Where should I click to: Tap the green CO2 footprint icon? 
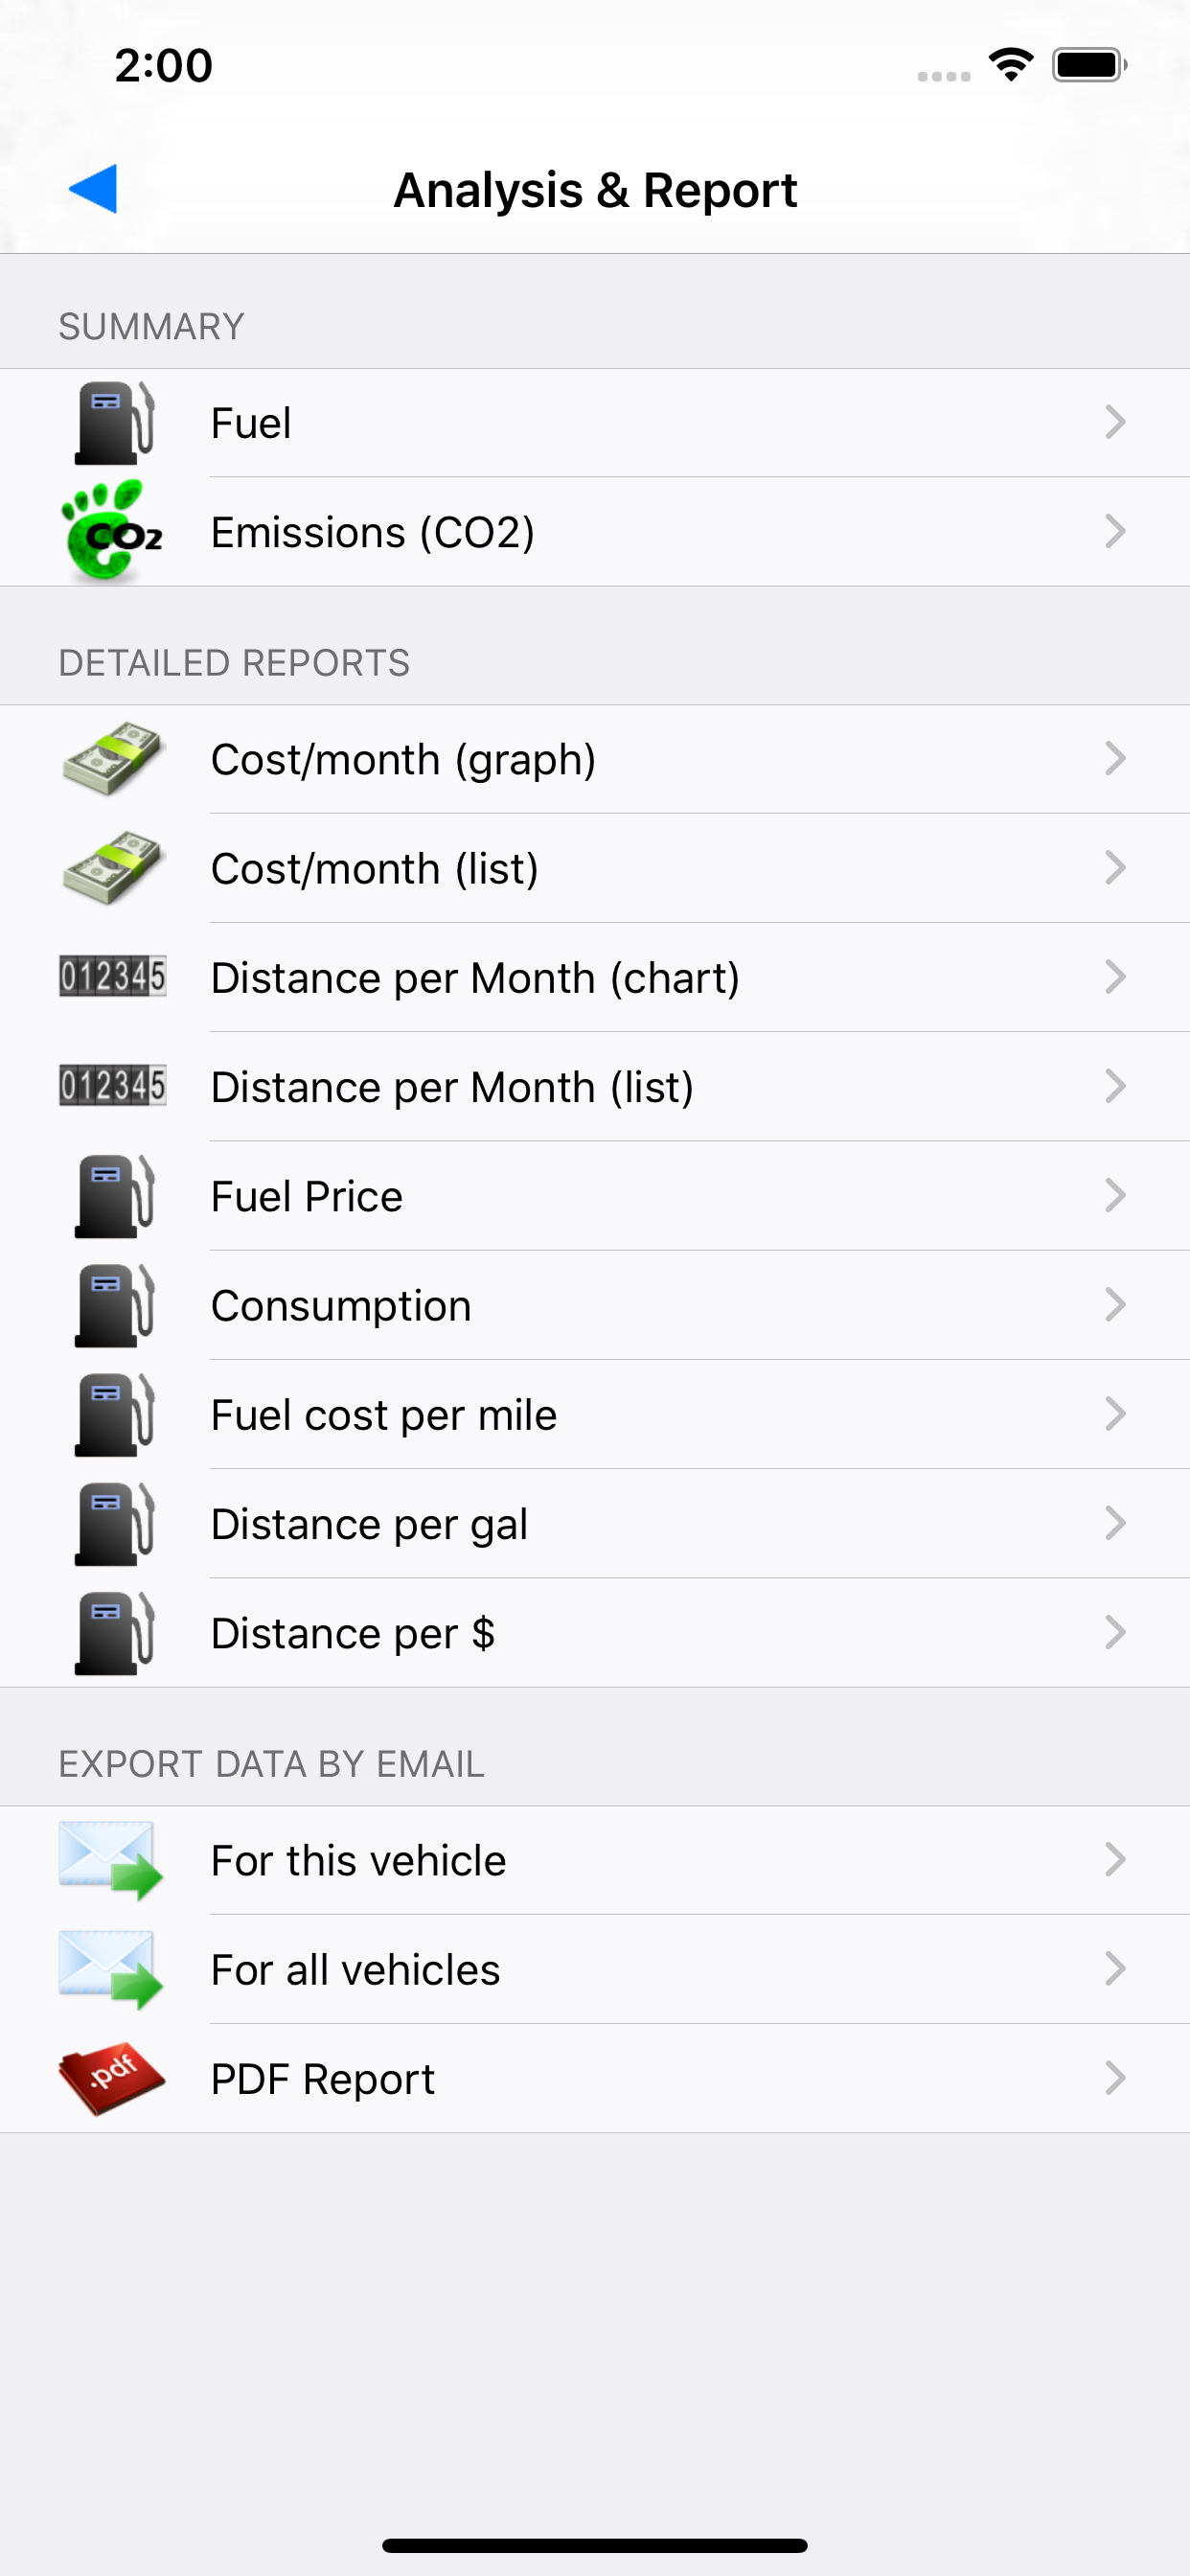coord(111,531)
